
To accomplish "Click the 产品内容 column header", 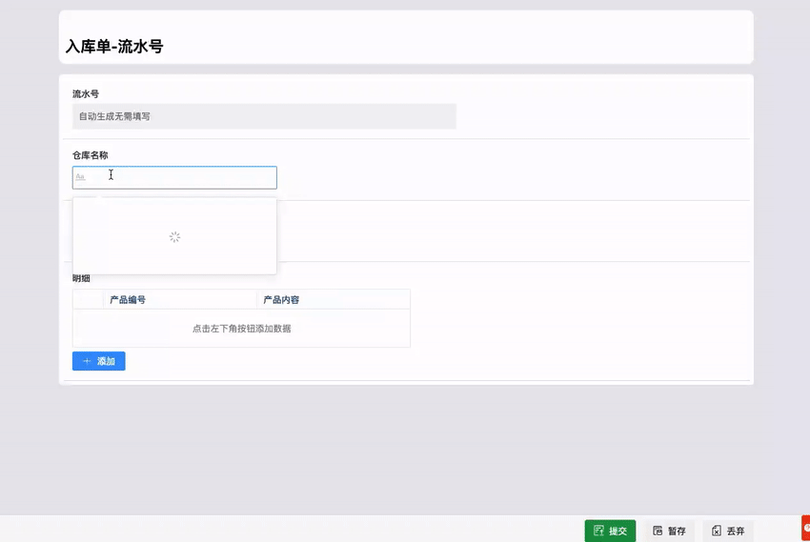I will tap(334, 299).
